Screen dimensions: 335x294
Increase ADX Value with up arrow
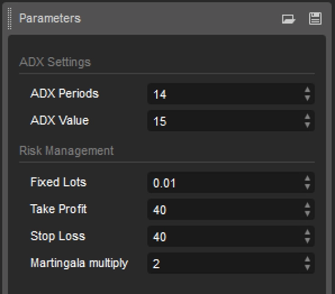[307, 116]
